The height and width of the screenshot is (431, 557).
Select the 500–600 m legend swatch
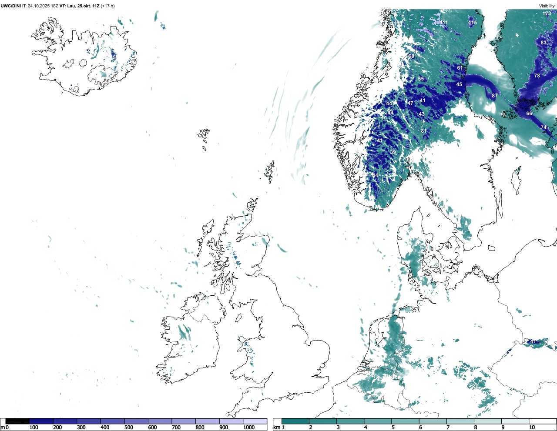tap(136, 421)
